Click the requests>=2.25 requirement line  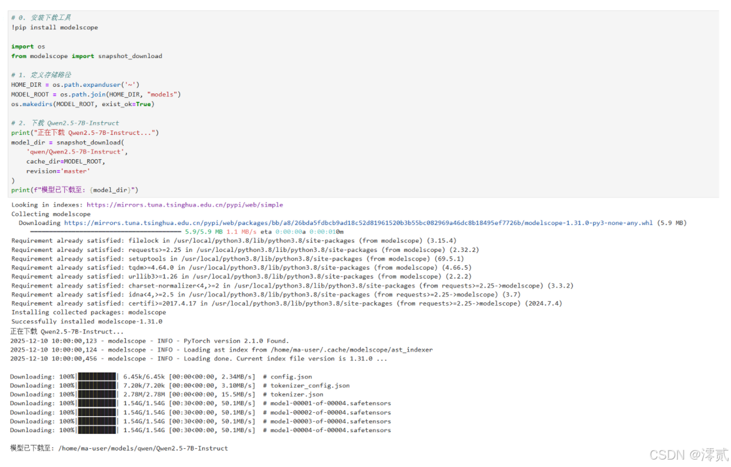[x=245, y=250]
